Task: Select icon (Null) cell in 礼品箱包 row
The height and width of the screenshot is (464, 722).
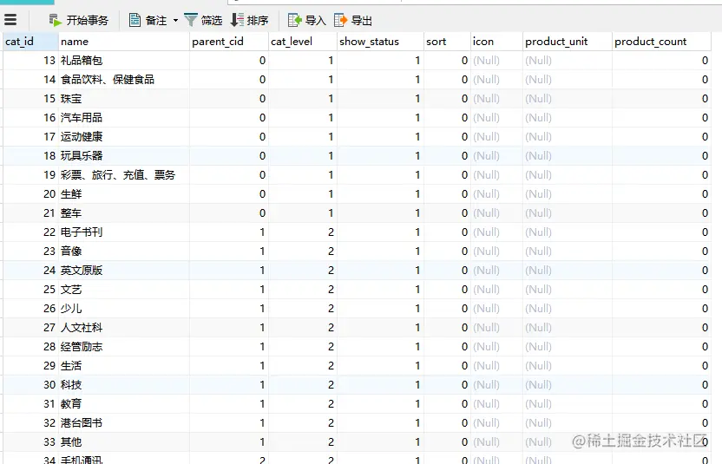Action: 497,61
